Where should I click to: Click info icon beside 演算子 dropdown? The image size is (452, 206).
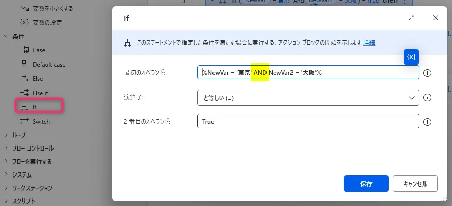pyautogui.click(x=428, y=97)
